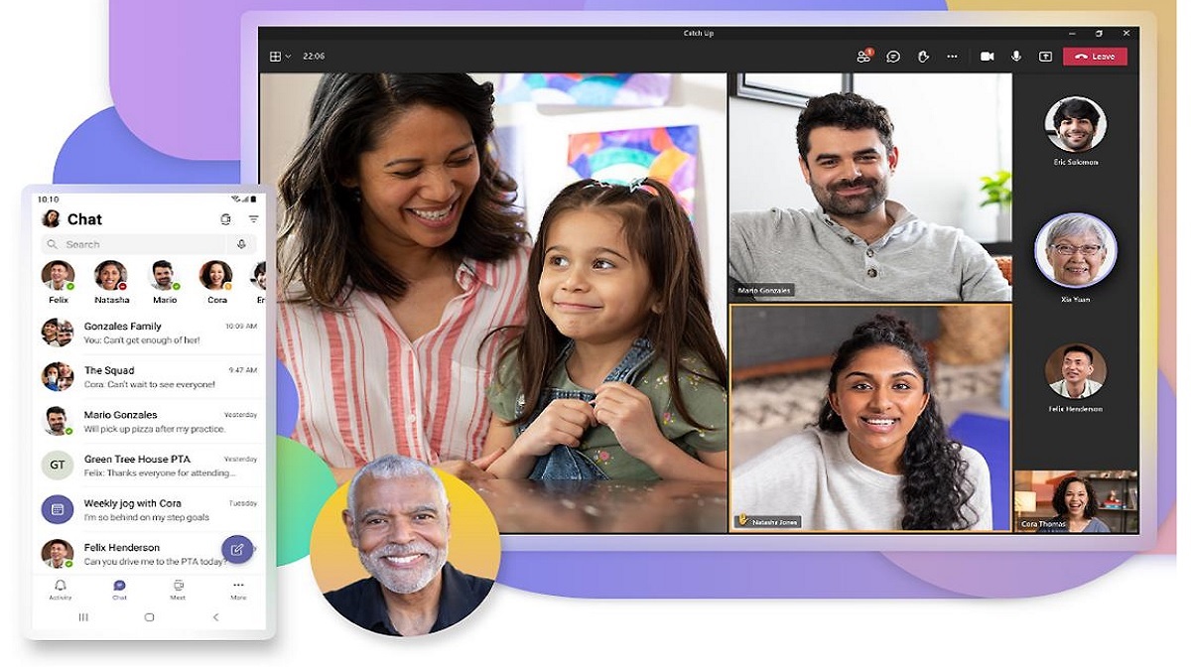Image resolution: width=1191 pixels, height=670 pixels.
Task: Switch to the Meet tab on mobile
Action: [x=179, y=589]
